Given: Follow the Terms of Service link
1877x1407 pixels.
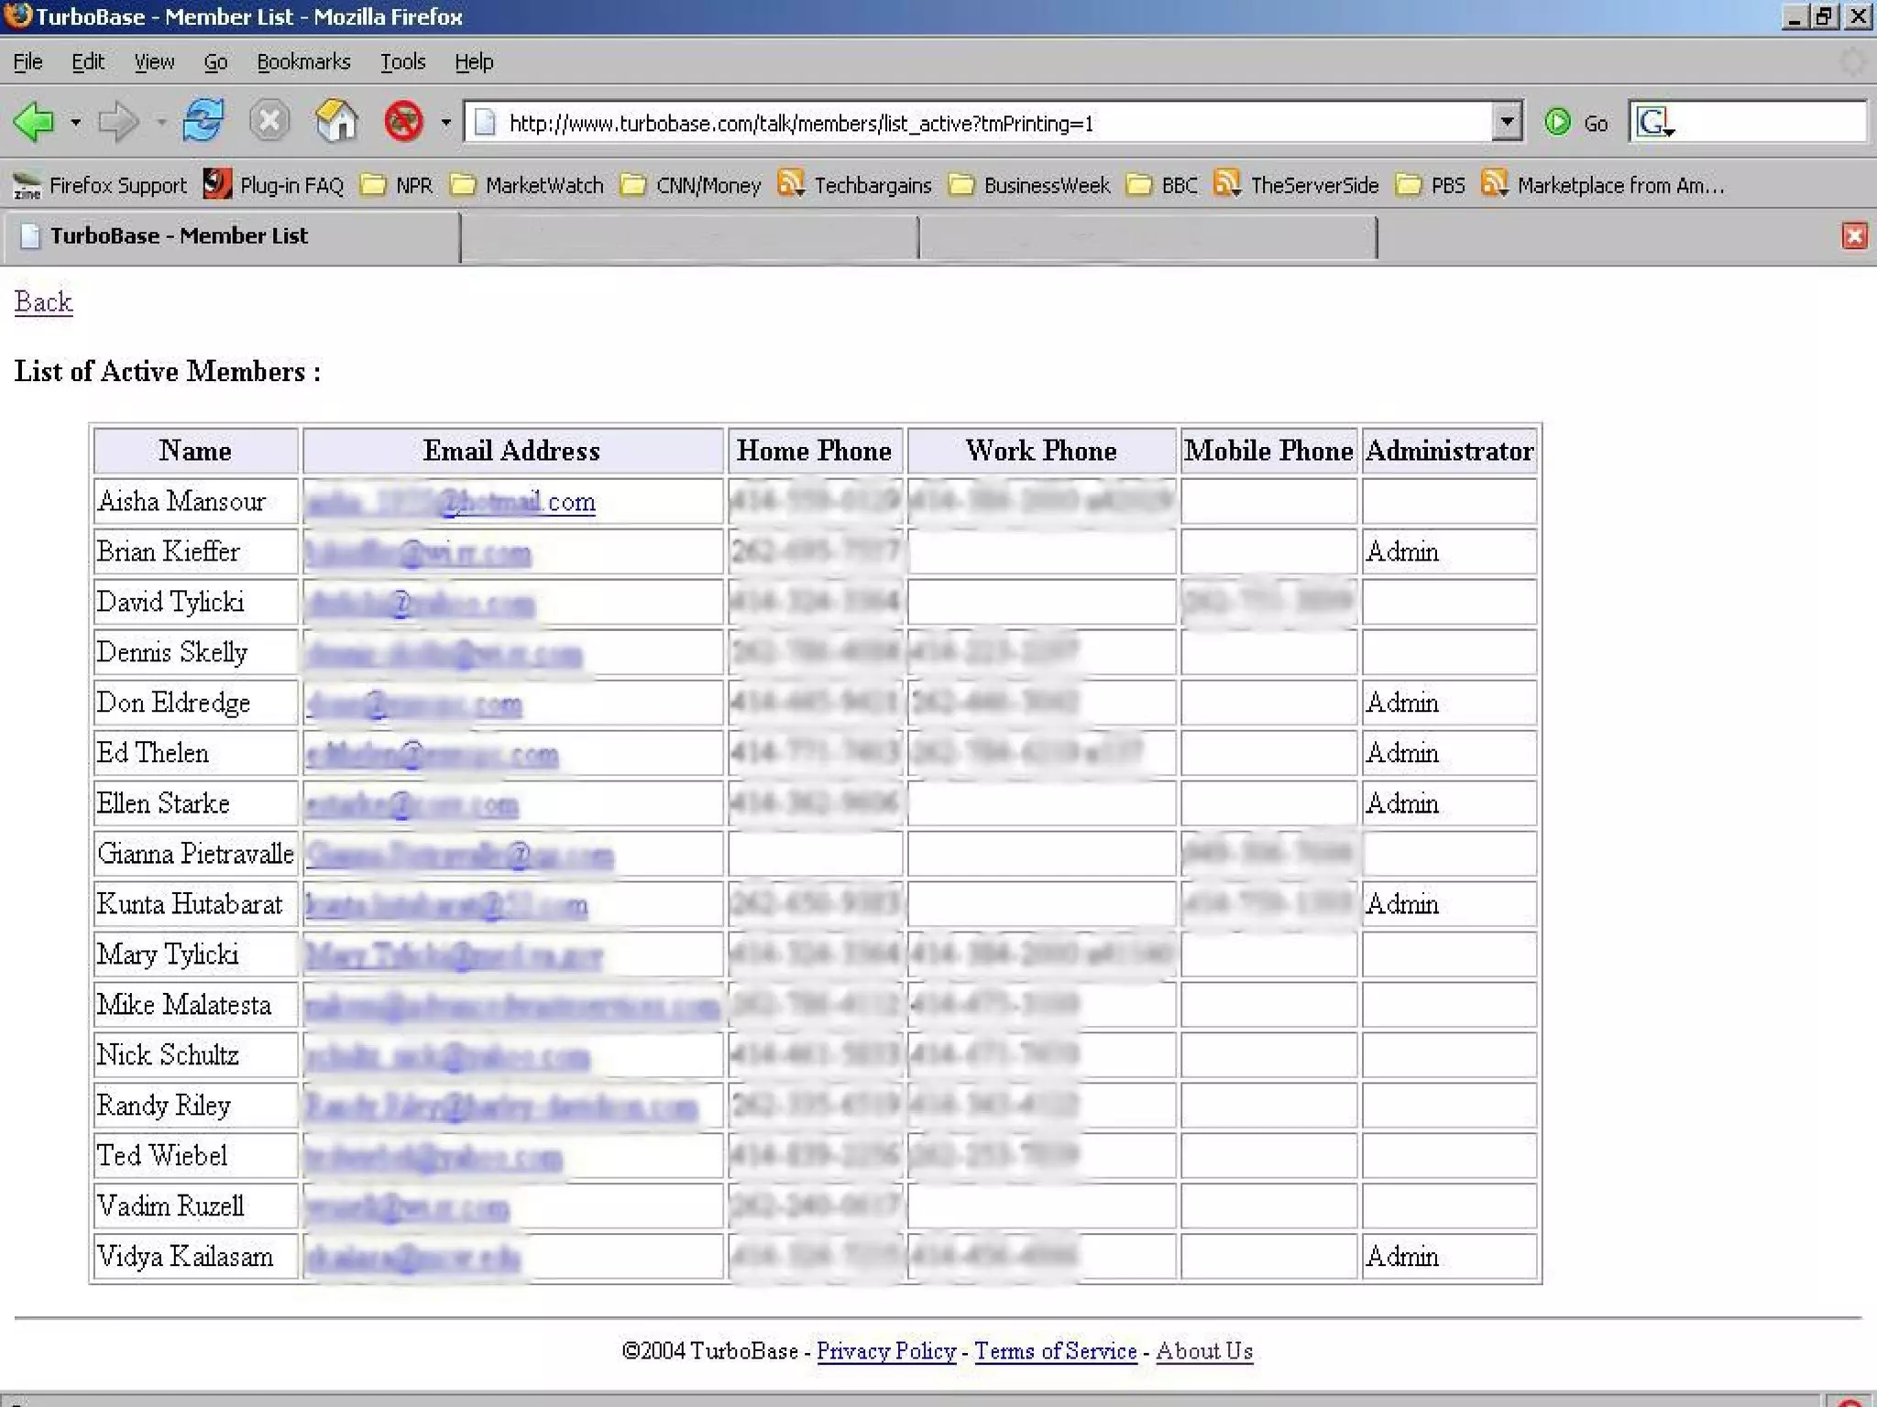Looking at the screenshot, I should (x=1055, y=1351).
